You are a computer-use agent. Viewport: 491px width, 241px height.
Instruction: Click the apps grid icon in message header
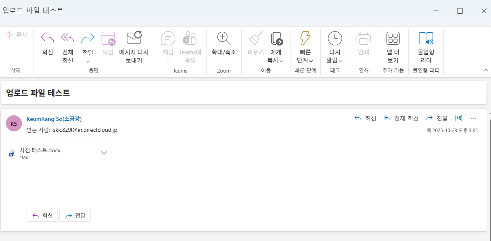(x=458, y=118)
